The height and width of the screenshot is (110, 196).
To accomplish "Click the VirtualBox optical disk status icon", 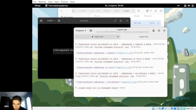I will (156, 108).
